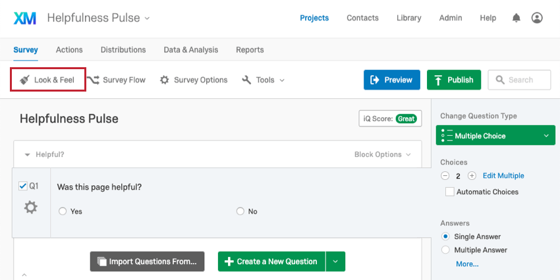Click inside the Search field
The width and height of the screenshot is (560, 280).
point(519,80)
